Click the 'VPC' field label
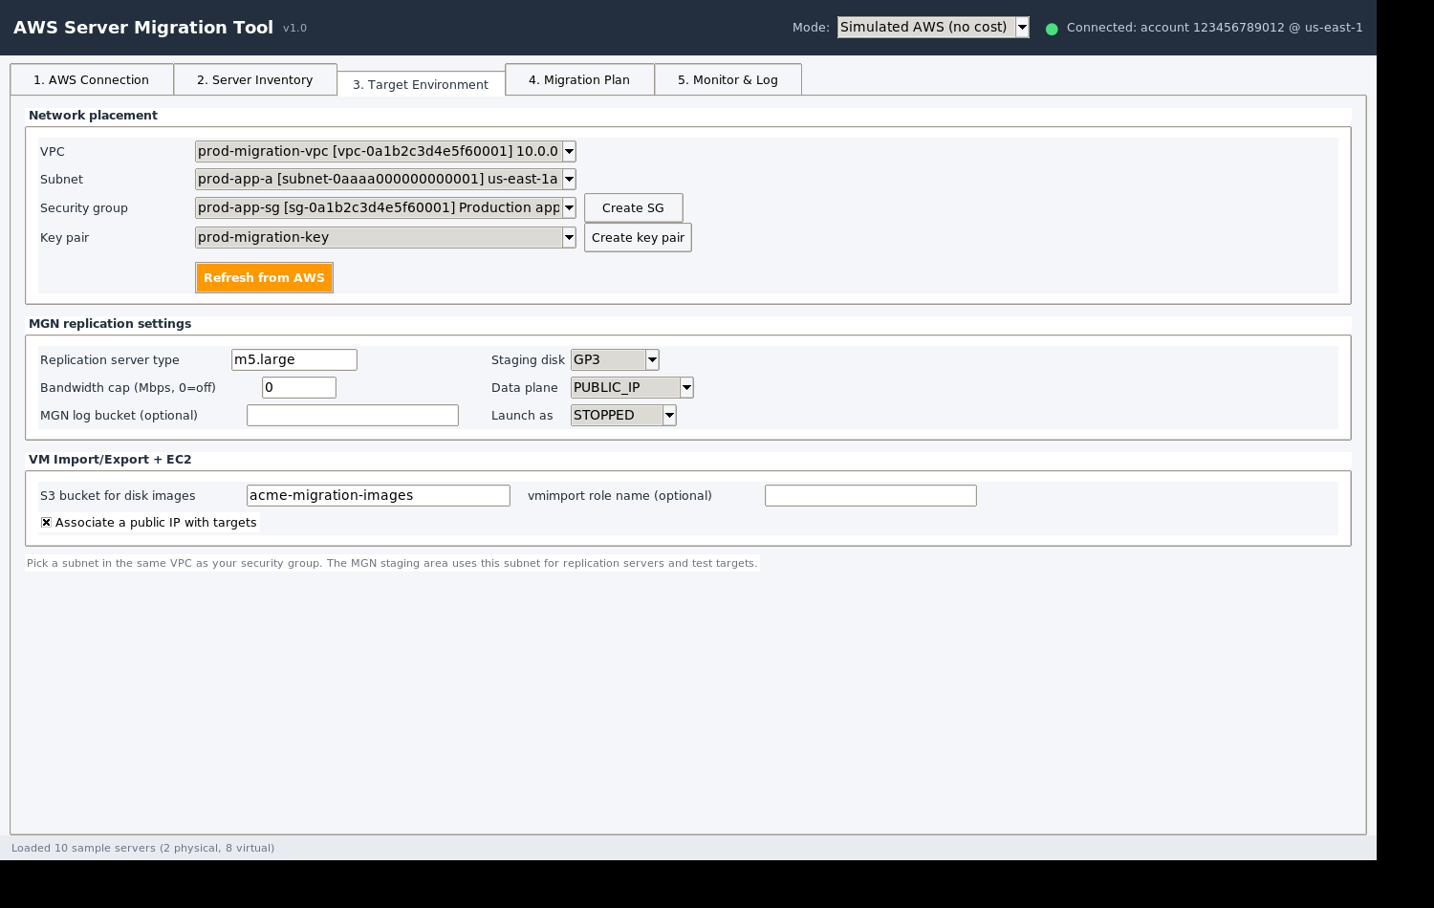 pyautogui.click(x=53, y=151)
